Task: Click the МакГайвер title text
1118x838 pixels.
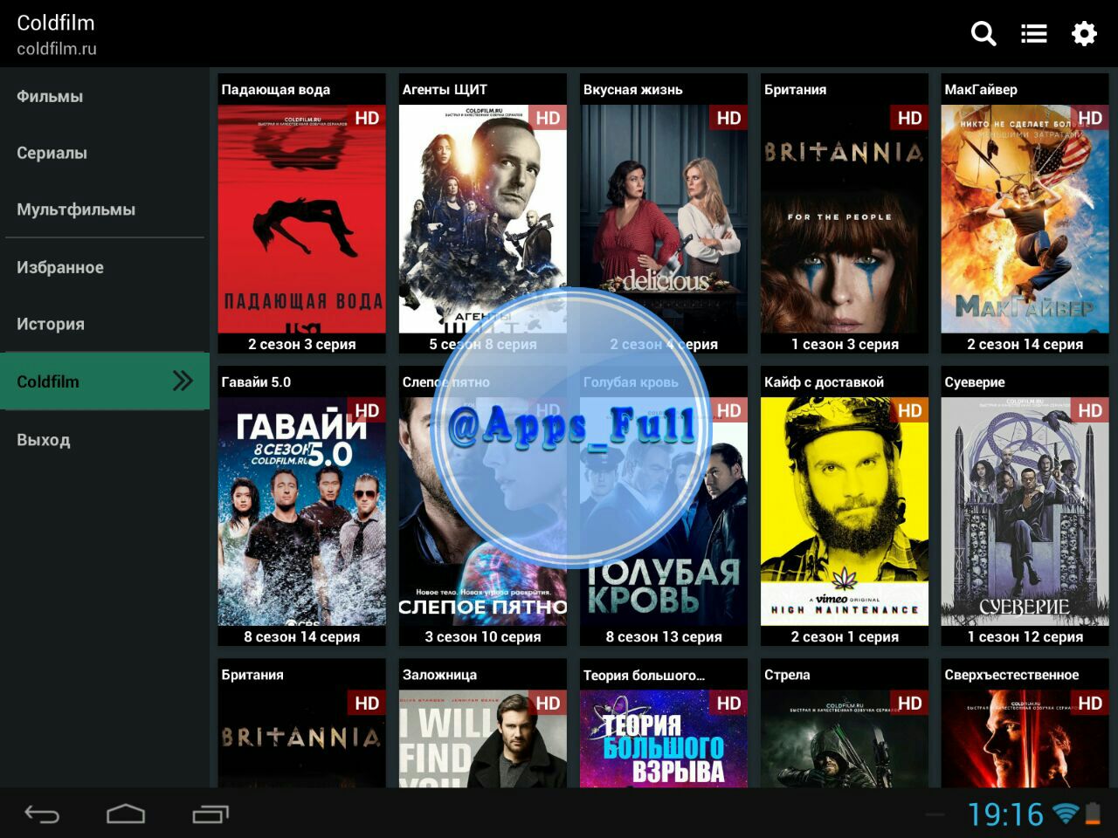Action: (980, 89)
